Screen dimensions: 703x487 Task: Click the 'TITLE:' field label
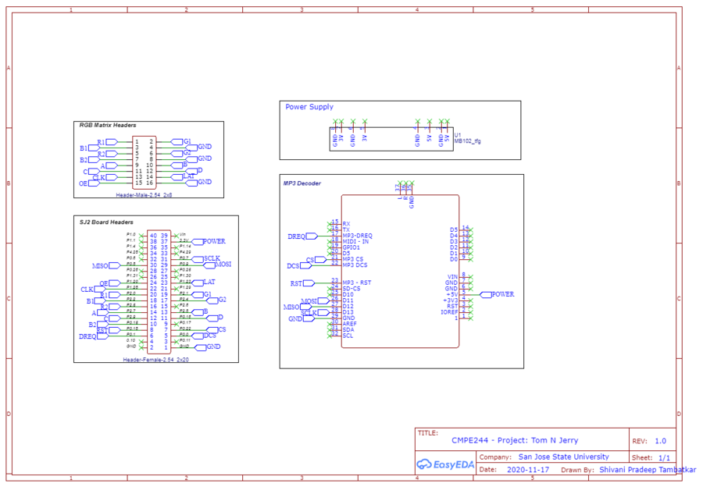point(428,433)
